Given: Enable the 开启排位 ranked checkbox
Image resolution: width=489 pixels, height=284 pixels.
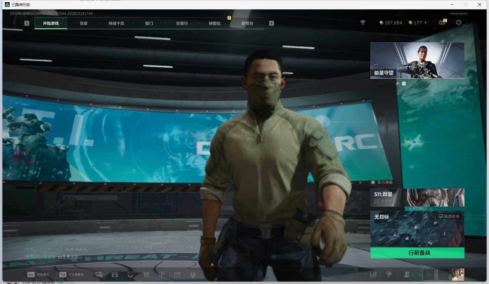Looking at the screenshot, I should pyautogui.click(x=377, y=201).
